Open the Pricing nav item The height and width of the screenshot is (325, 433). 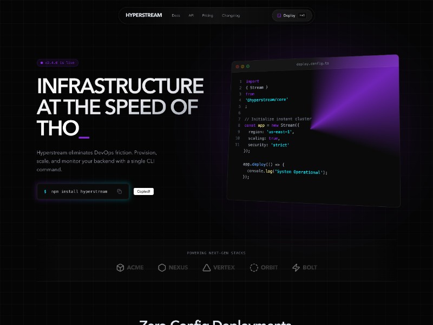[207, 16]
